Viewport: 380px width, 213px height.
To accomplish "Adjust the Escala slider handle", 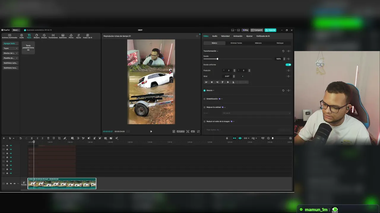I will click(217, 59).
